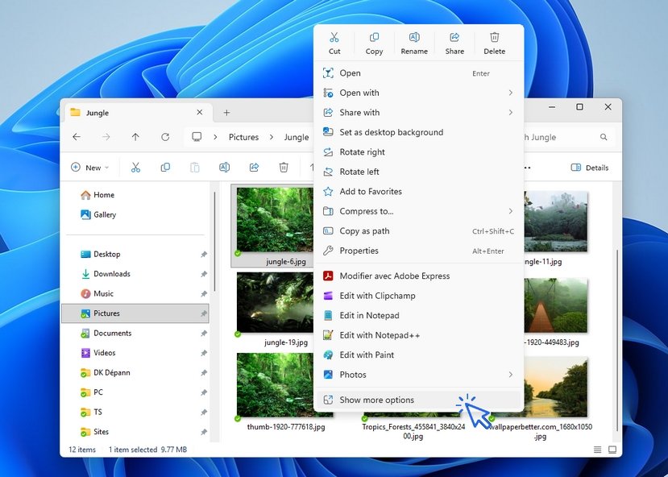Click the Cut icon in context menu
This screenshot has height=477, width=668.
[x=334, y=43]
